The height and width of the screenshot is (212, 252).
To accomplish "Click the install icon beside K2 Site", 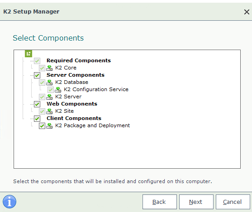I will [x=49, y=111].
